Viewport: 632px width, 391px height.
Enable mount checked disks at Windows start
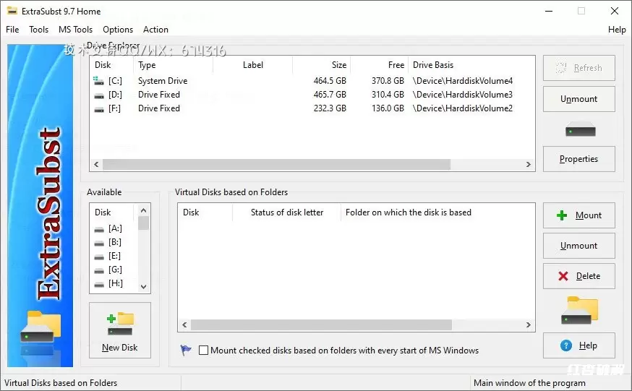203,351
